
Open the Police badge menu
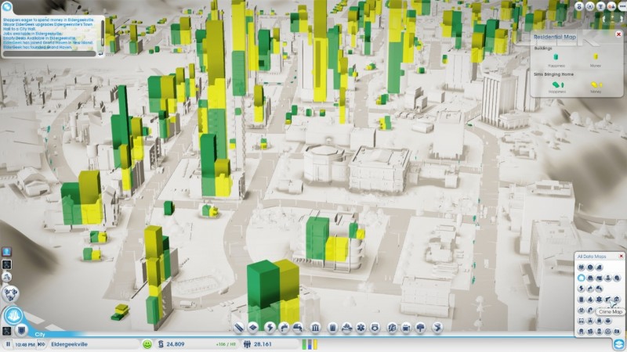375,328
